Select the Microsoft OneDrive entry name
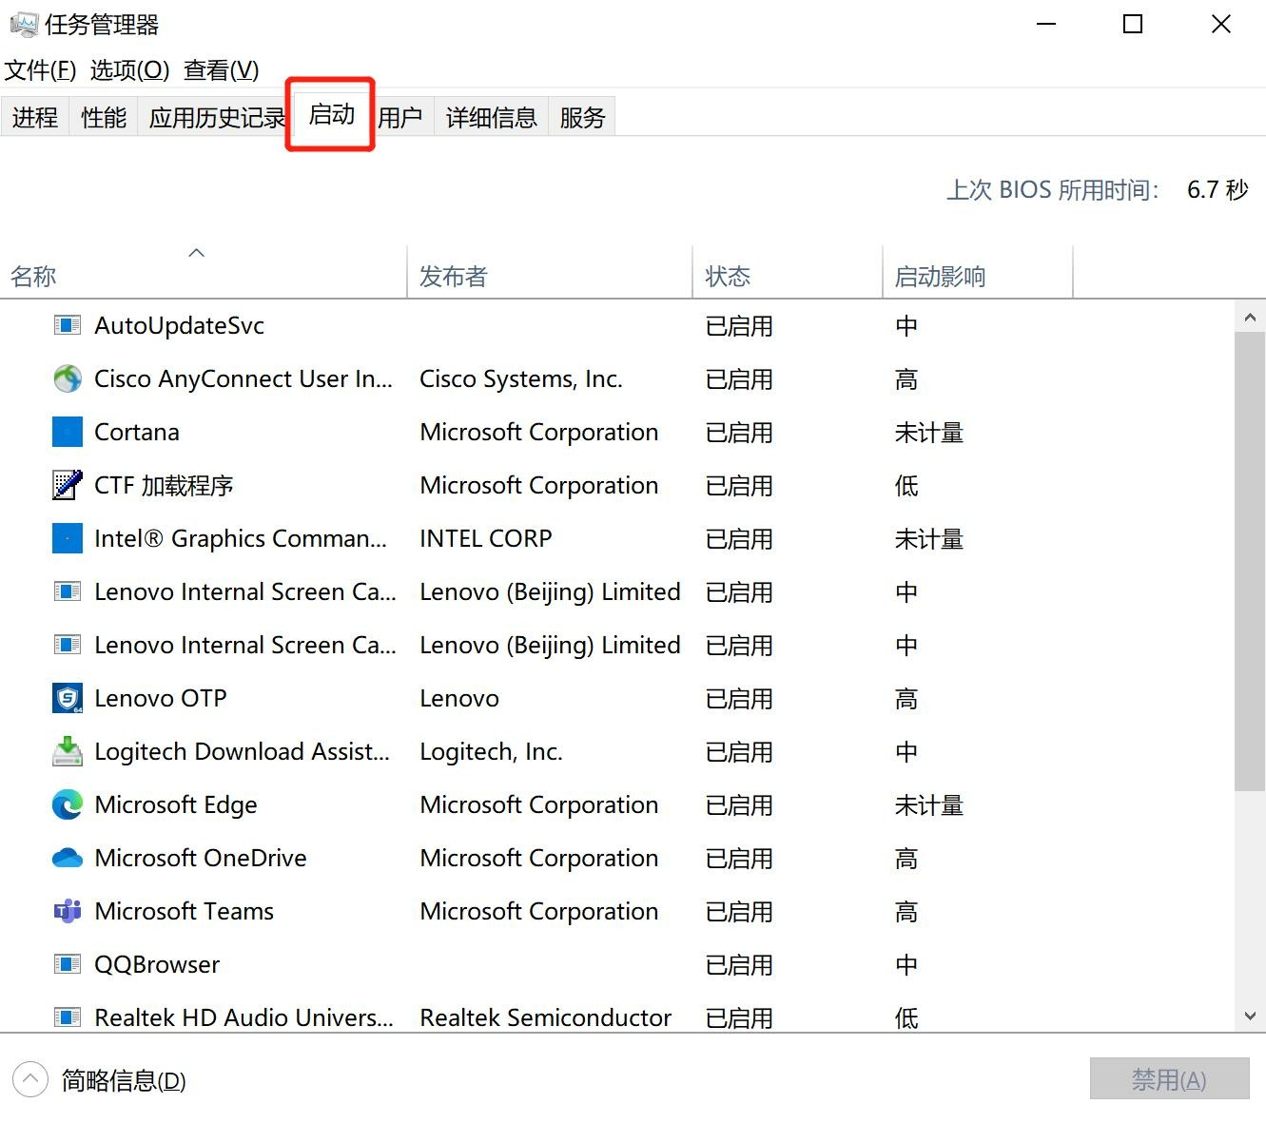 coord(201,858)
